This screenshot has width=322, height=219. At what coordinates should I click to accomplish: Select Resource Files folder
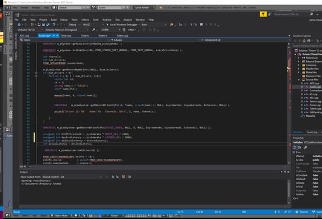(313, 76)
